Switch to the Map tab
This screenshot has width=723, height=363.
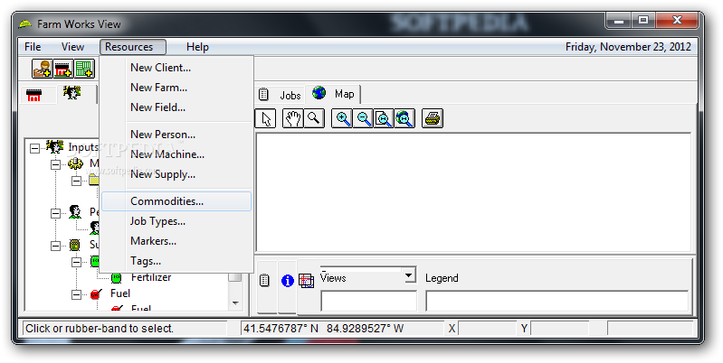pyautogui.click(x=333, y=94)
